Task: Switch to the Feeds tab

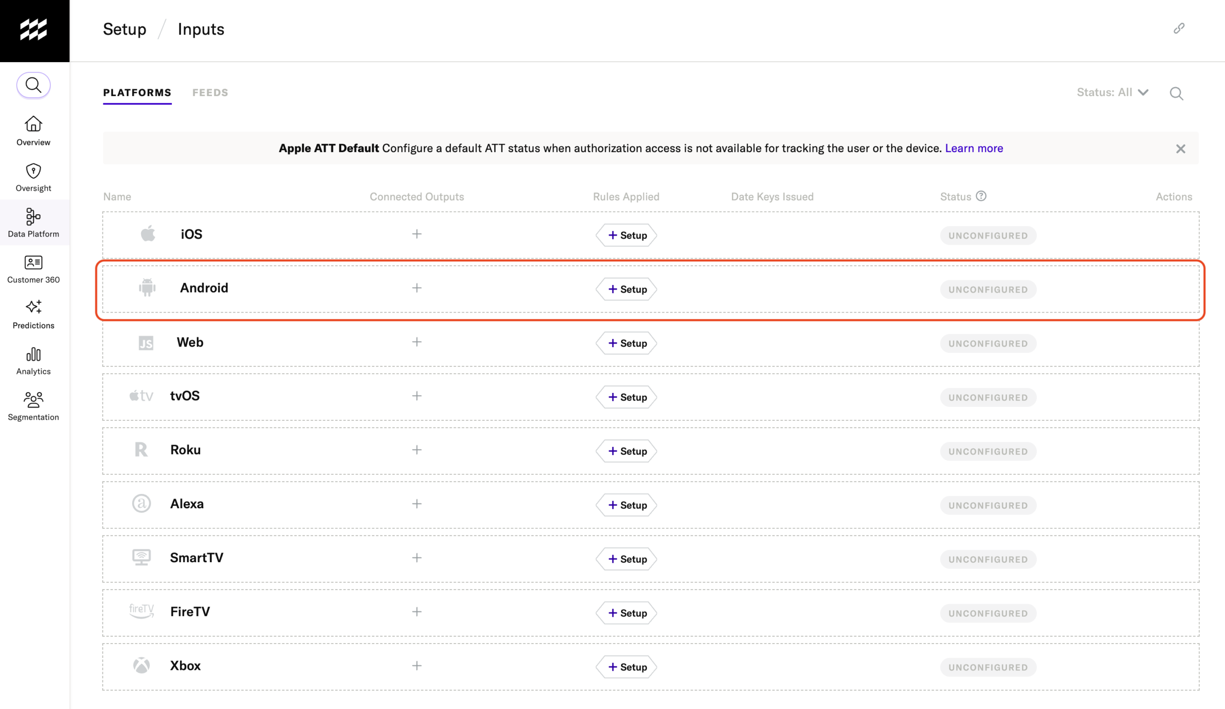Action: [210, 93]
